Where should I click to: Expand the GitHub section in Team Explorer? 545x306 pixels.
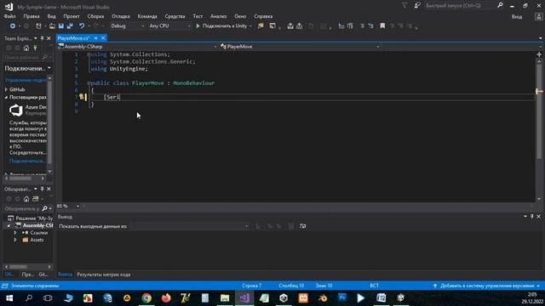coord(6,89)
